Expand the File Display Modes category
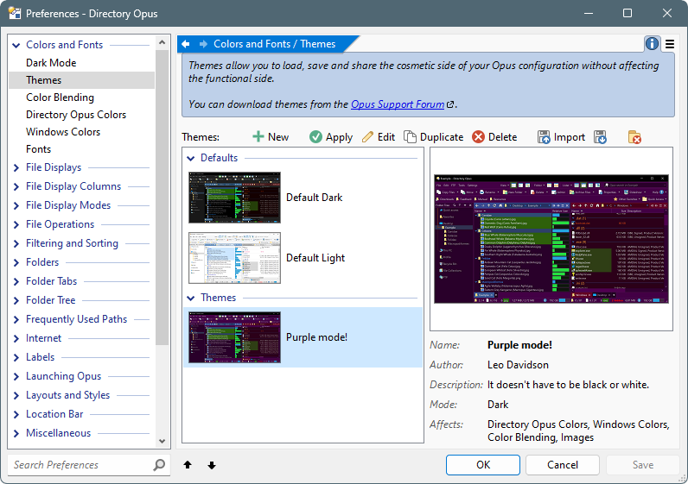 (16, 205)
